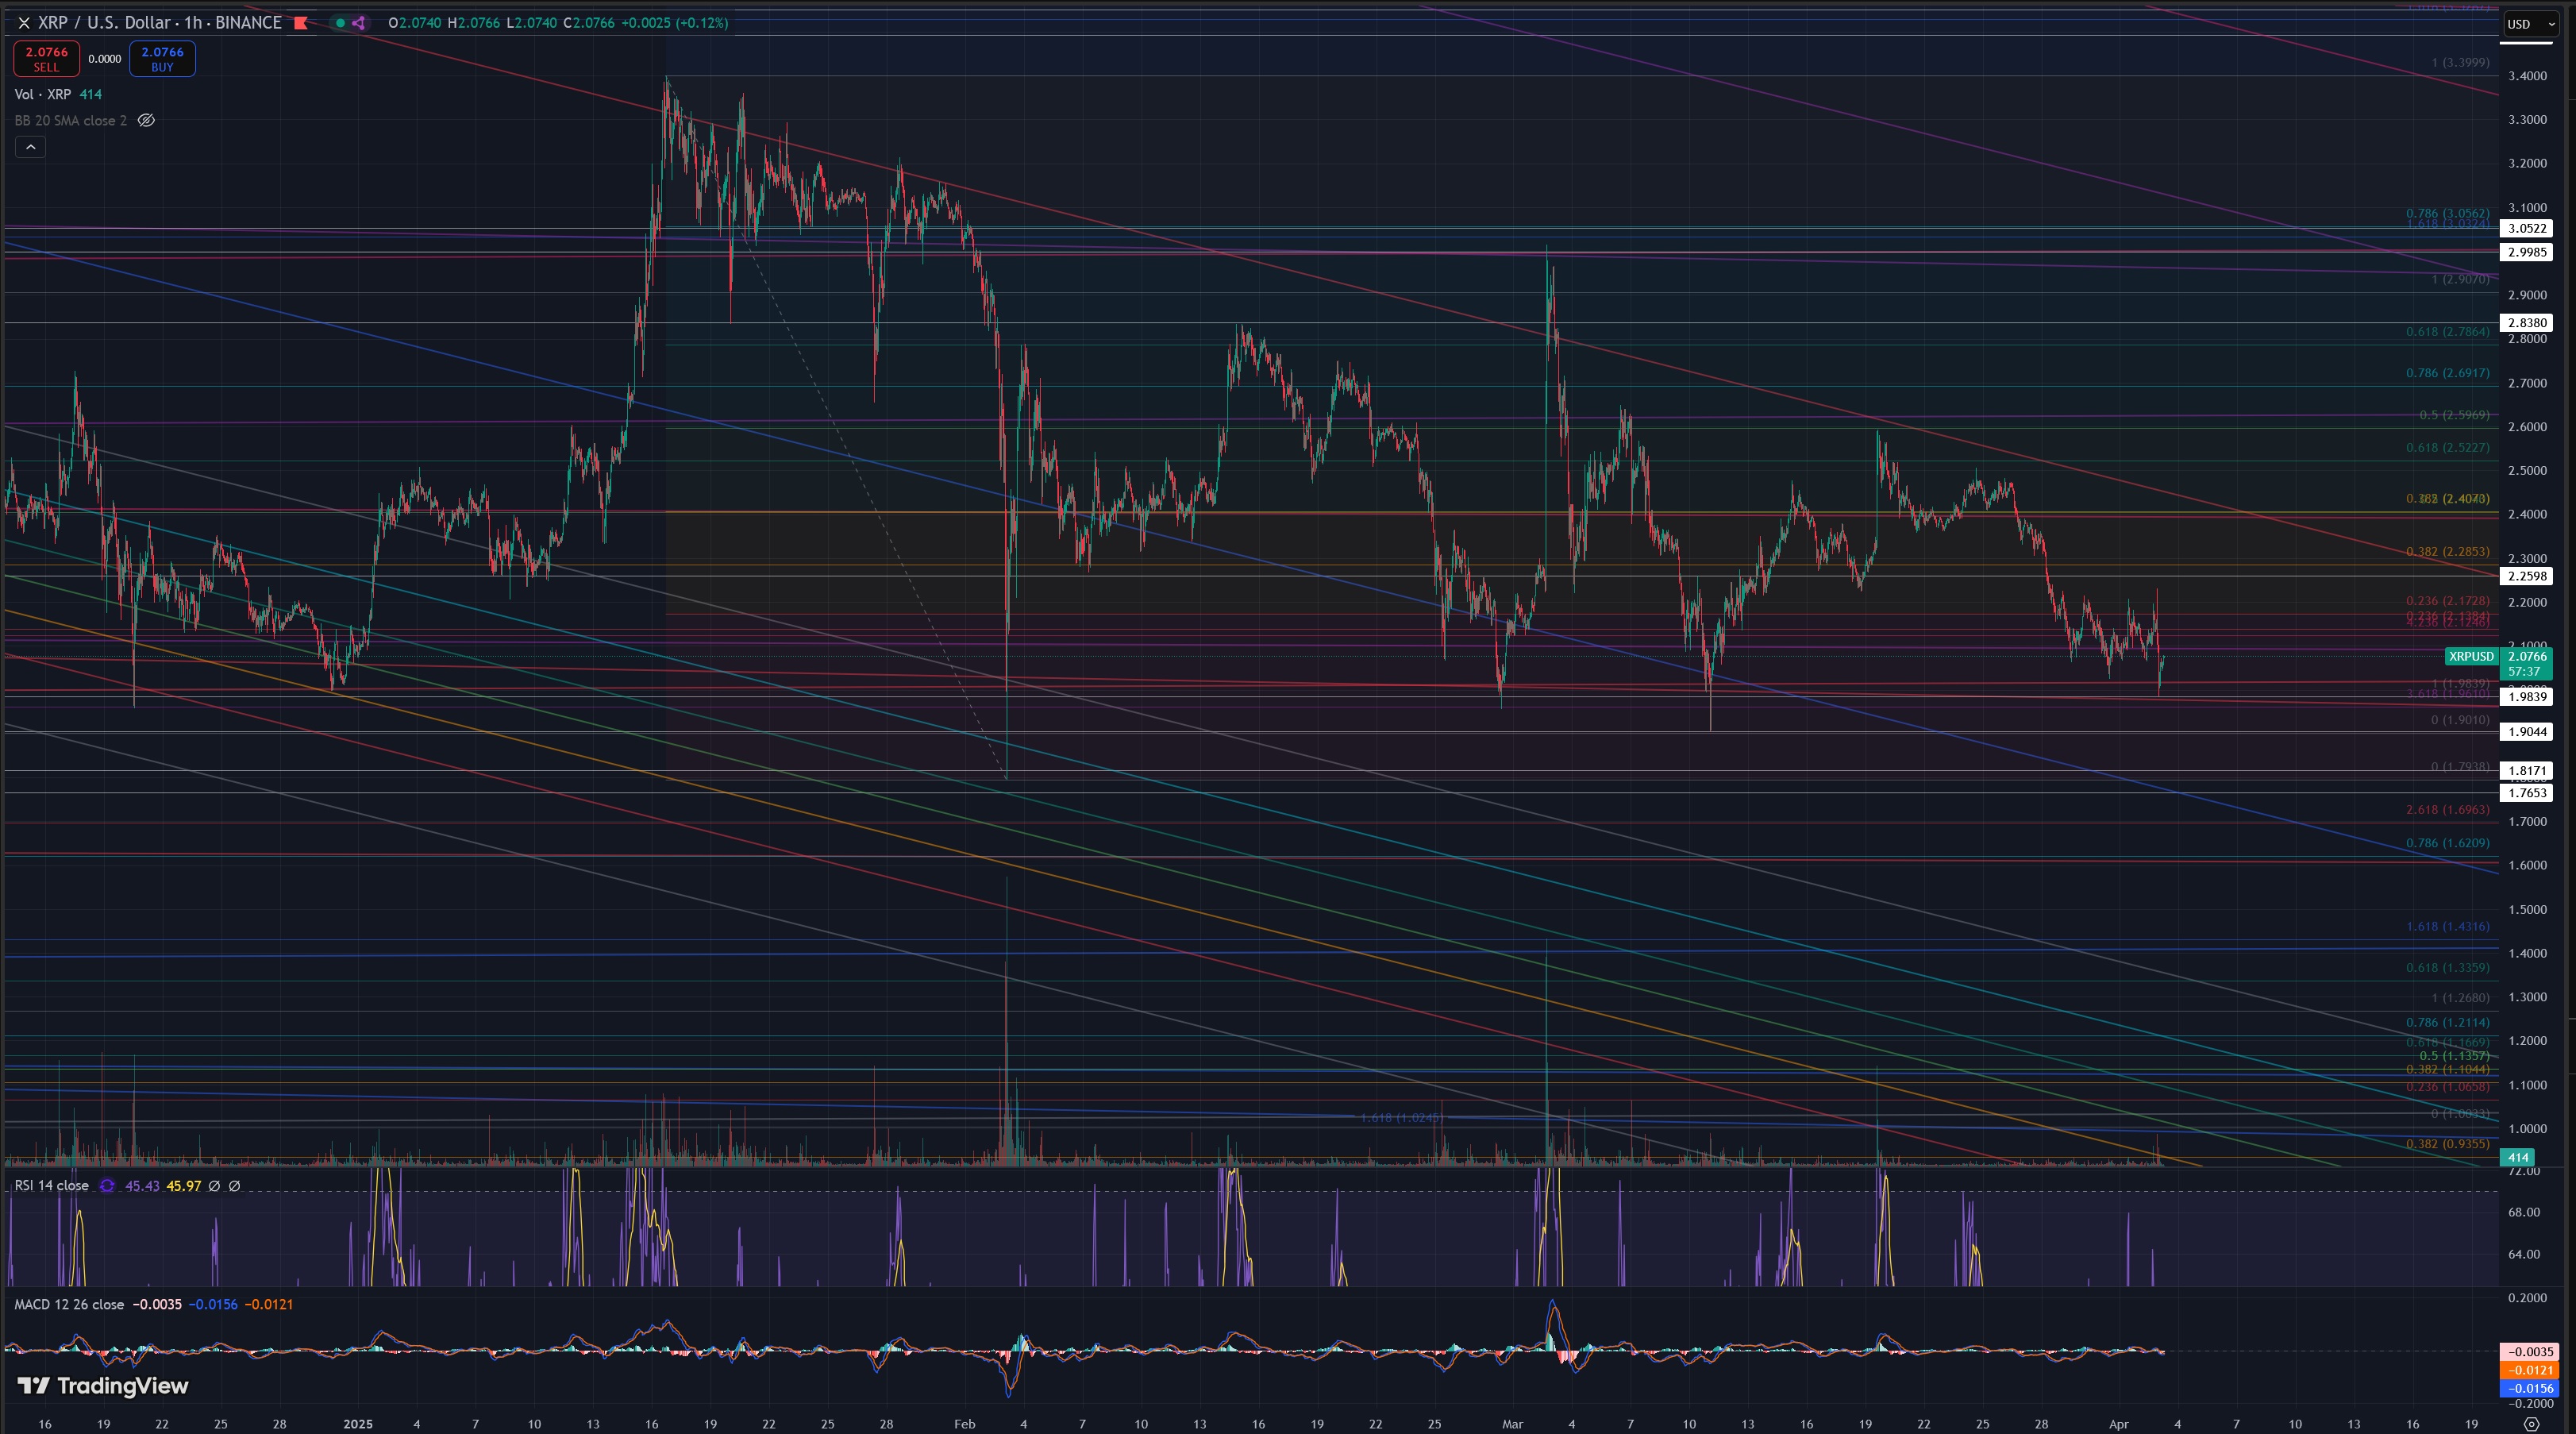Click the 3.0522 price line label
The height and width of the screenshot is (1434, 2576).
point(2525,228)
